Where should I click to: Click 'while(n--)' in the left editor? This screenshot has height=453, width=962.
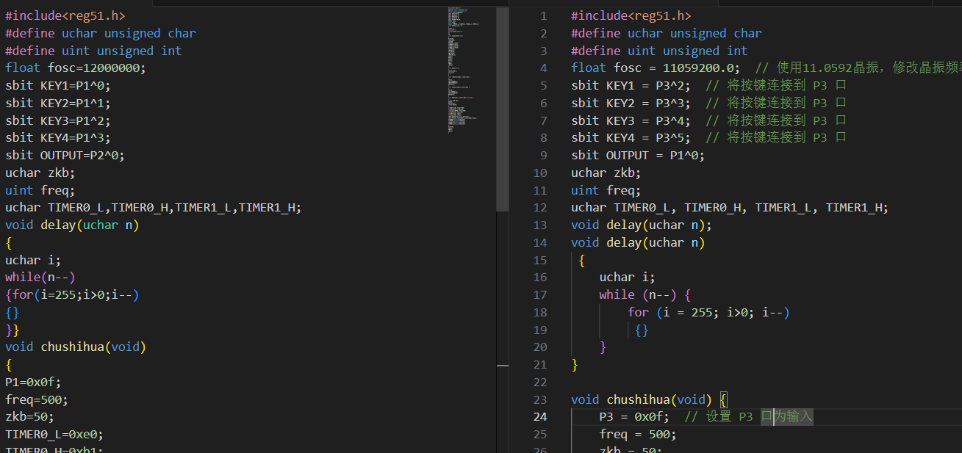(40, 278)
